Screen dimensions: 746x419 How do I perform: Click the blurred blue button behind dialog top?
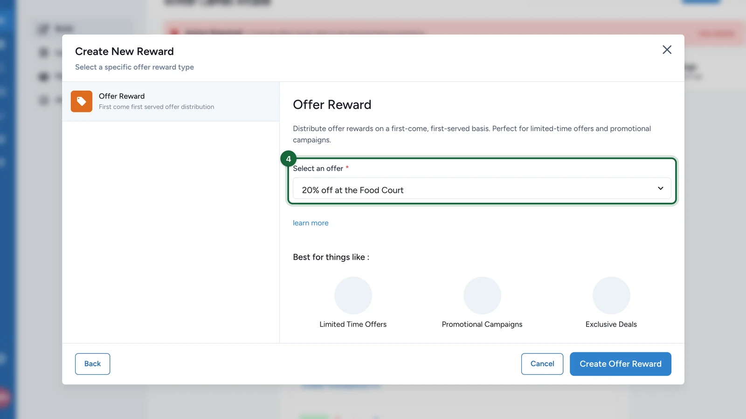pyautogui.click(x=701, y=2)
